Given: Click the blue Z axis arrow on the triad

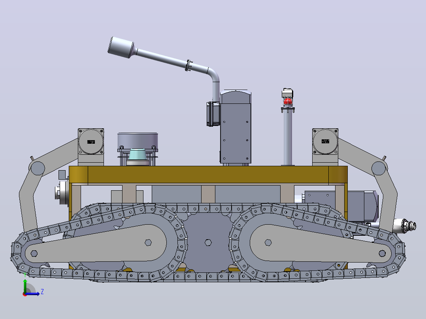Looking at the screenshot, I should click(33, 294).
